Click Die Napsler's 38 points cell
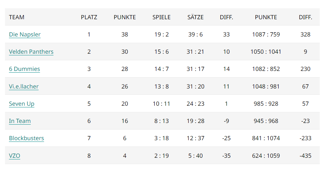 [x=125, y=34]
